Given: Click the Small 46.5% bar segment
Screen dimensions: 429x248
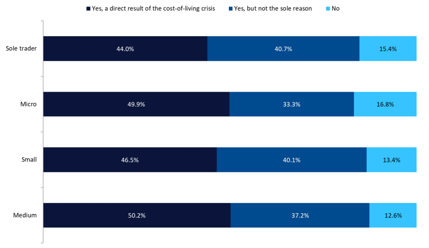Looking at the screenshot, I should click(130, 160).
